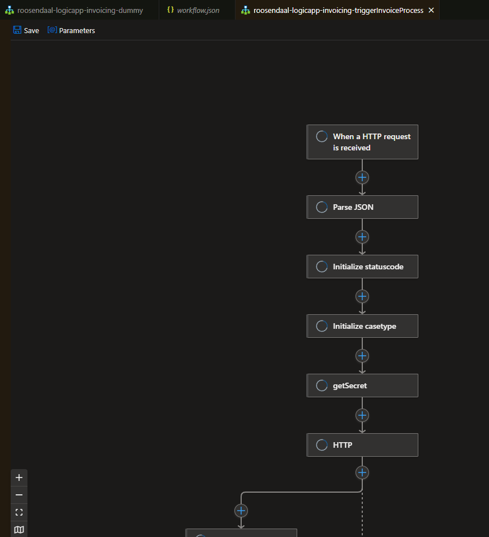Click the zoom out icon on the canvas
The height and width of the screenshot is (537, 489).
(19, 495)
